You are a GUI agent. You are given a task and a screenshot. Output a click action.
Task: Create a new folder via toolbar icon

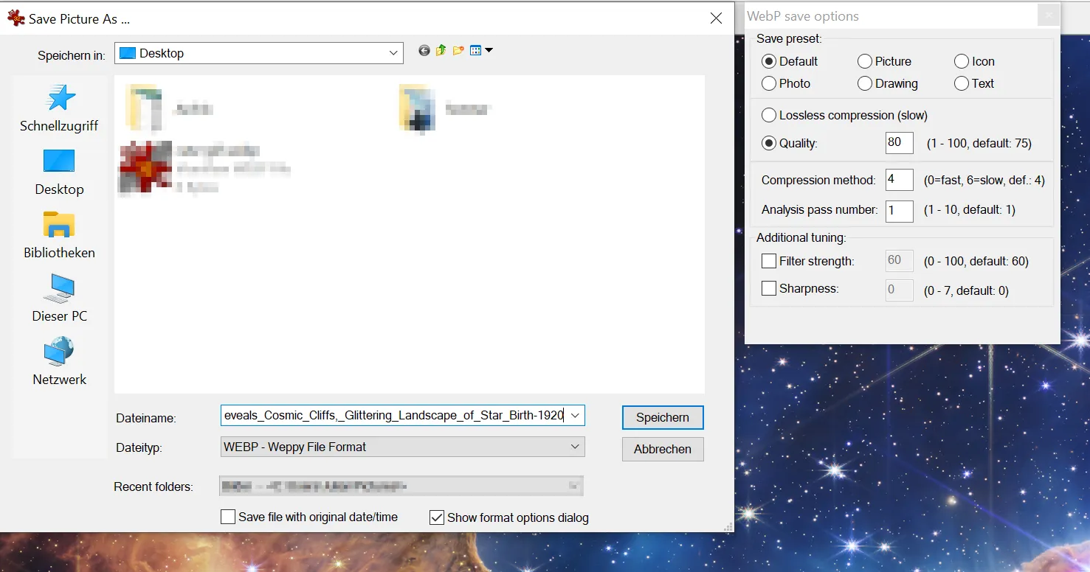458,51
